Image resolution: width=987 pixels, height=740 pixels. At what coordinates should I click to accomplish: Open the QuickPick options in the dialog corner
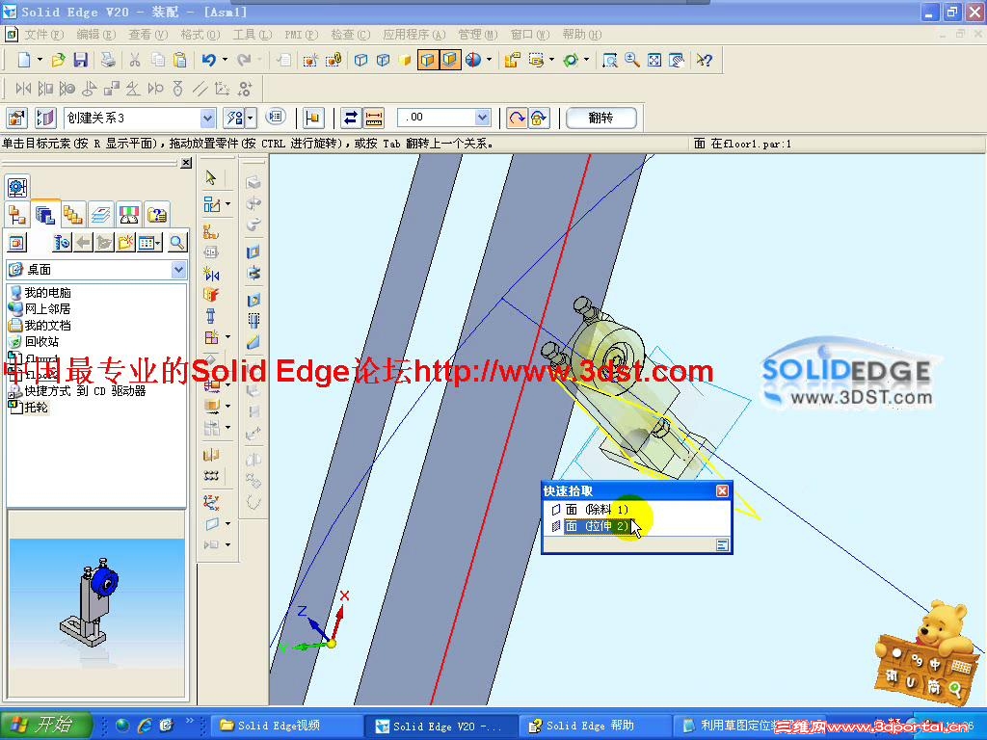(722, 545)
